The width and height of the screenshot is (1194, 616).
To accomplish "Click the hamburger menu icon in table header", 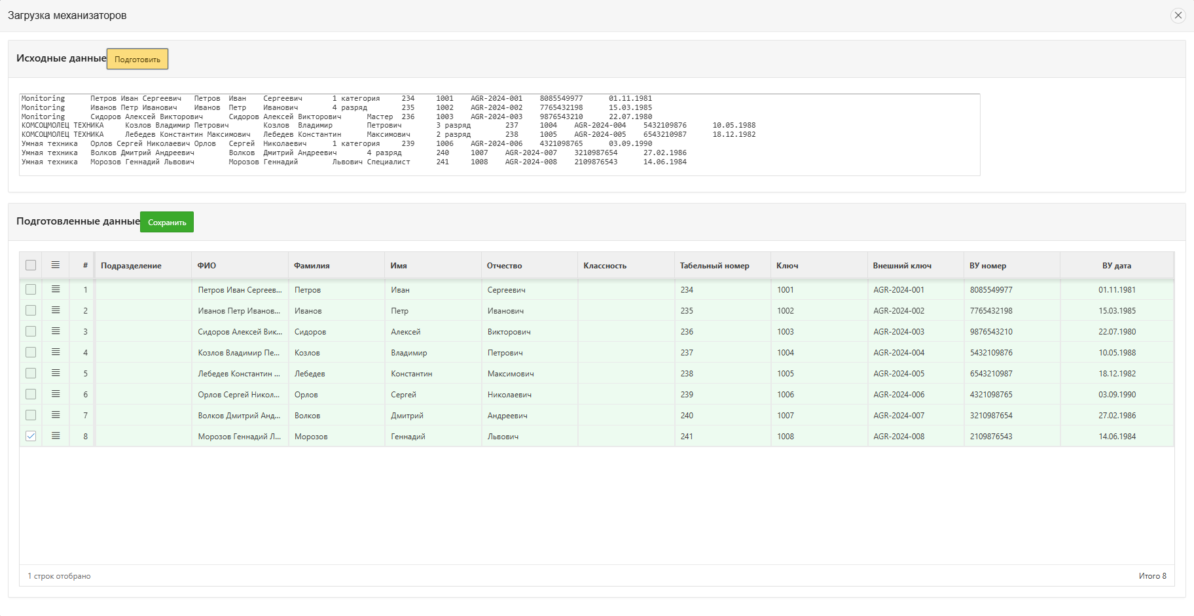I will click(56, 265).
